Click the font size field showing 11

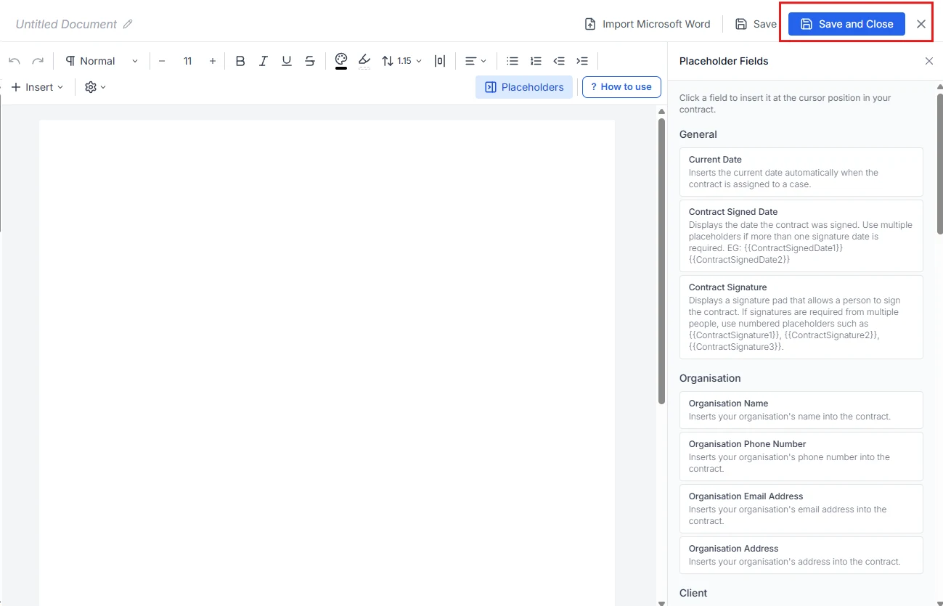tap(187, 61)
